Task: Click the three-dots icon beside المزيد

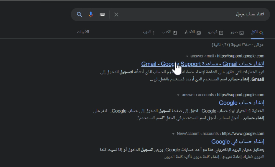Action: pos(154,33)
